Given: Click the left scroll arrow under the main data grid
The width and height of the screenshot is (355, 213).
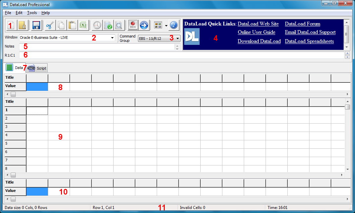Looking at the screenshot, I should [7, 175].
